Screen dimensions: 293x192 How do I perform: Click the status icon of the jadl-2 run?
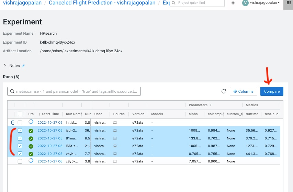pyautogui.click(x=31, y=131)
